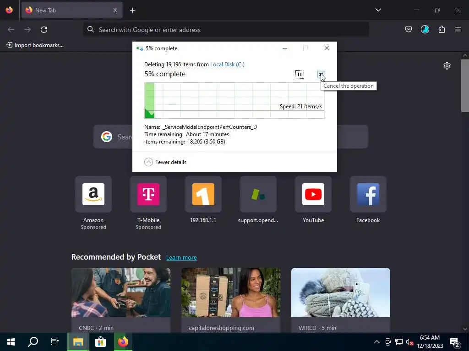This screenshot has width=469, height=351.
Task: Open the muted volume tray icon
Action: (409, 342)
